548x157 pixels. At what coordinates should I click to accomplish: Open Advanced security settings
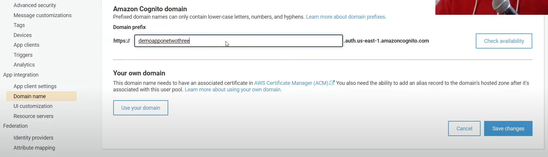point(35,5)
